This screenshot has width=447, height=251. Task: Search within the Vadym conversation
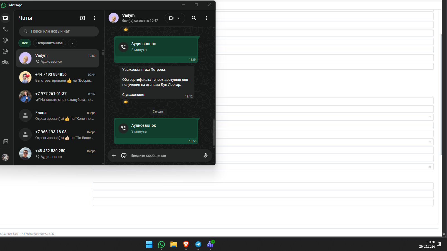coord(194,18)
